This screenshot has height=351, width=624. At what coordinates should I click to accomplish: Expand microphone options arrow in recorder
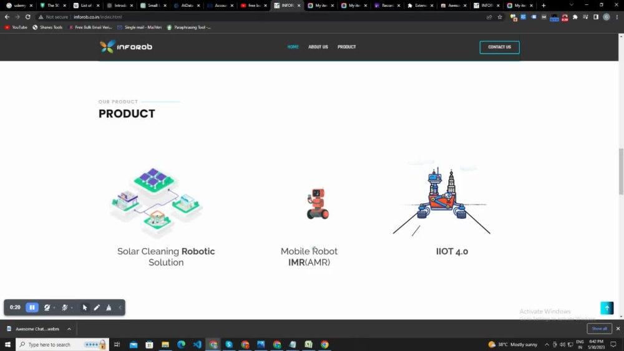coord(72,308)
